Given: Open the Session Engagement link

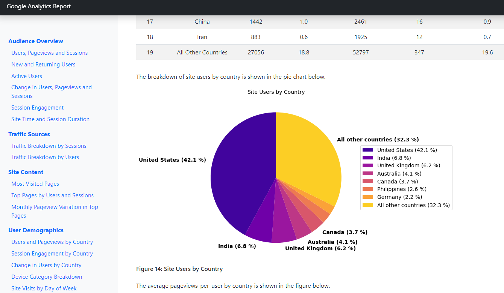Looking at the screenshot, I should (37, 108).
